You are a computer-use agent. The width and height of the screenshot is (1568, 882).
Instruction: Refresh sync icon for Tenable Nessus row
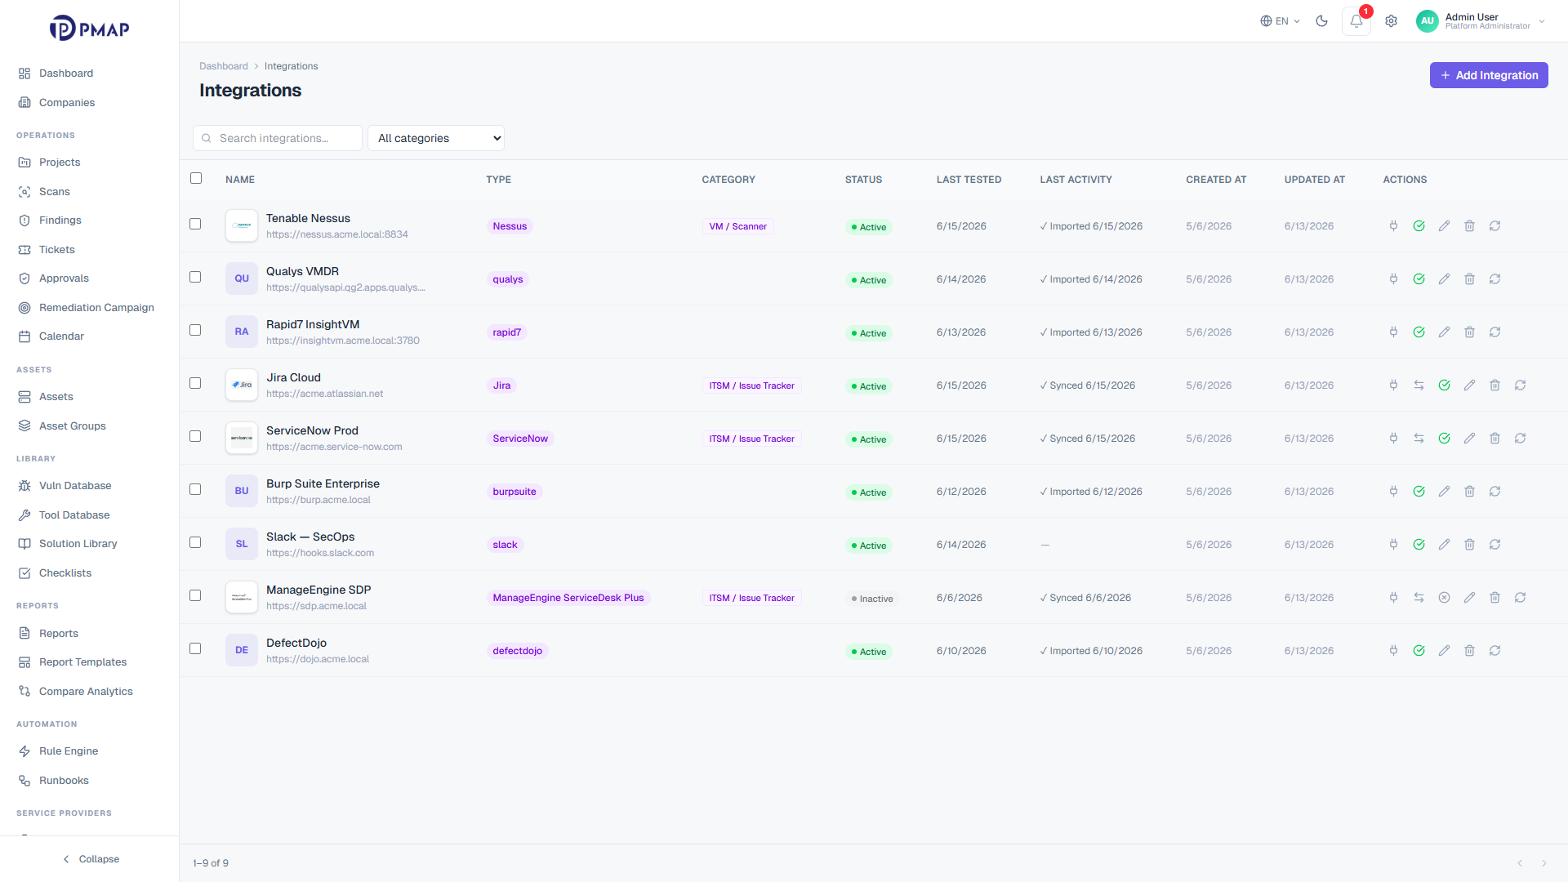(x=1494, y=226)
